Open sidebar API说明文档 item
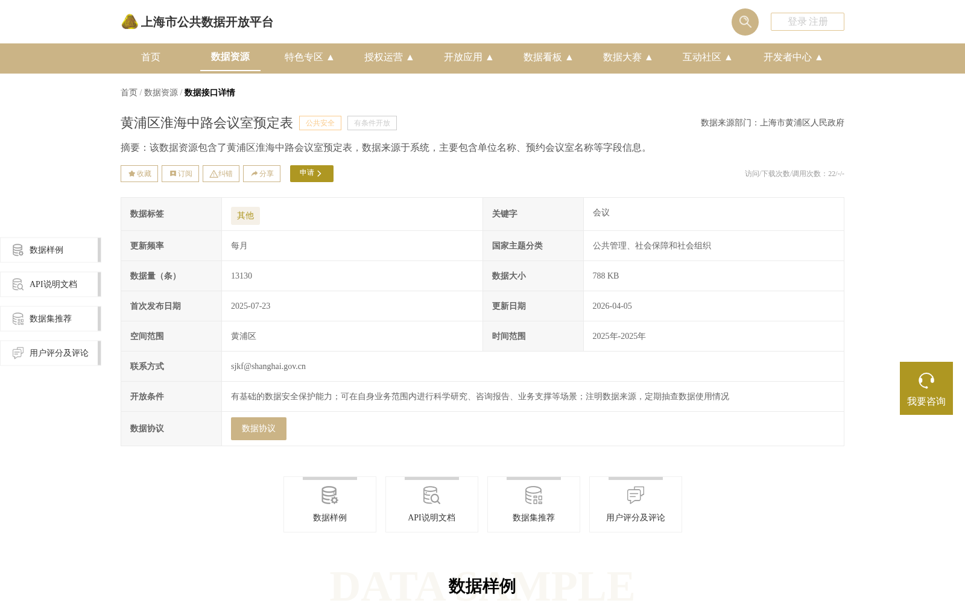 click(x=51, y=285)
